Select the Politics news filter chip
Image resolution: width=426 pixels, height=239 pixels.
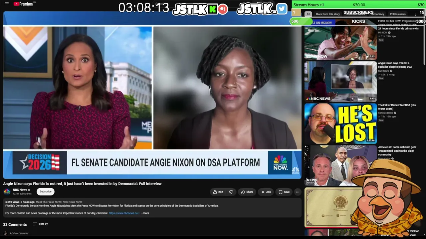click(x=398, y=14)
